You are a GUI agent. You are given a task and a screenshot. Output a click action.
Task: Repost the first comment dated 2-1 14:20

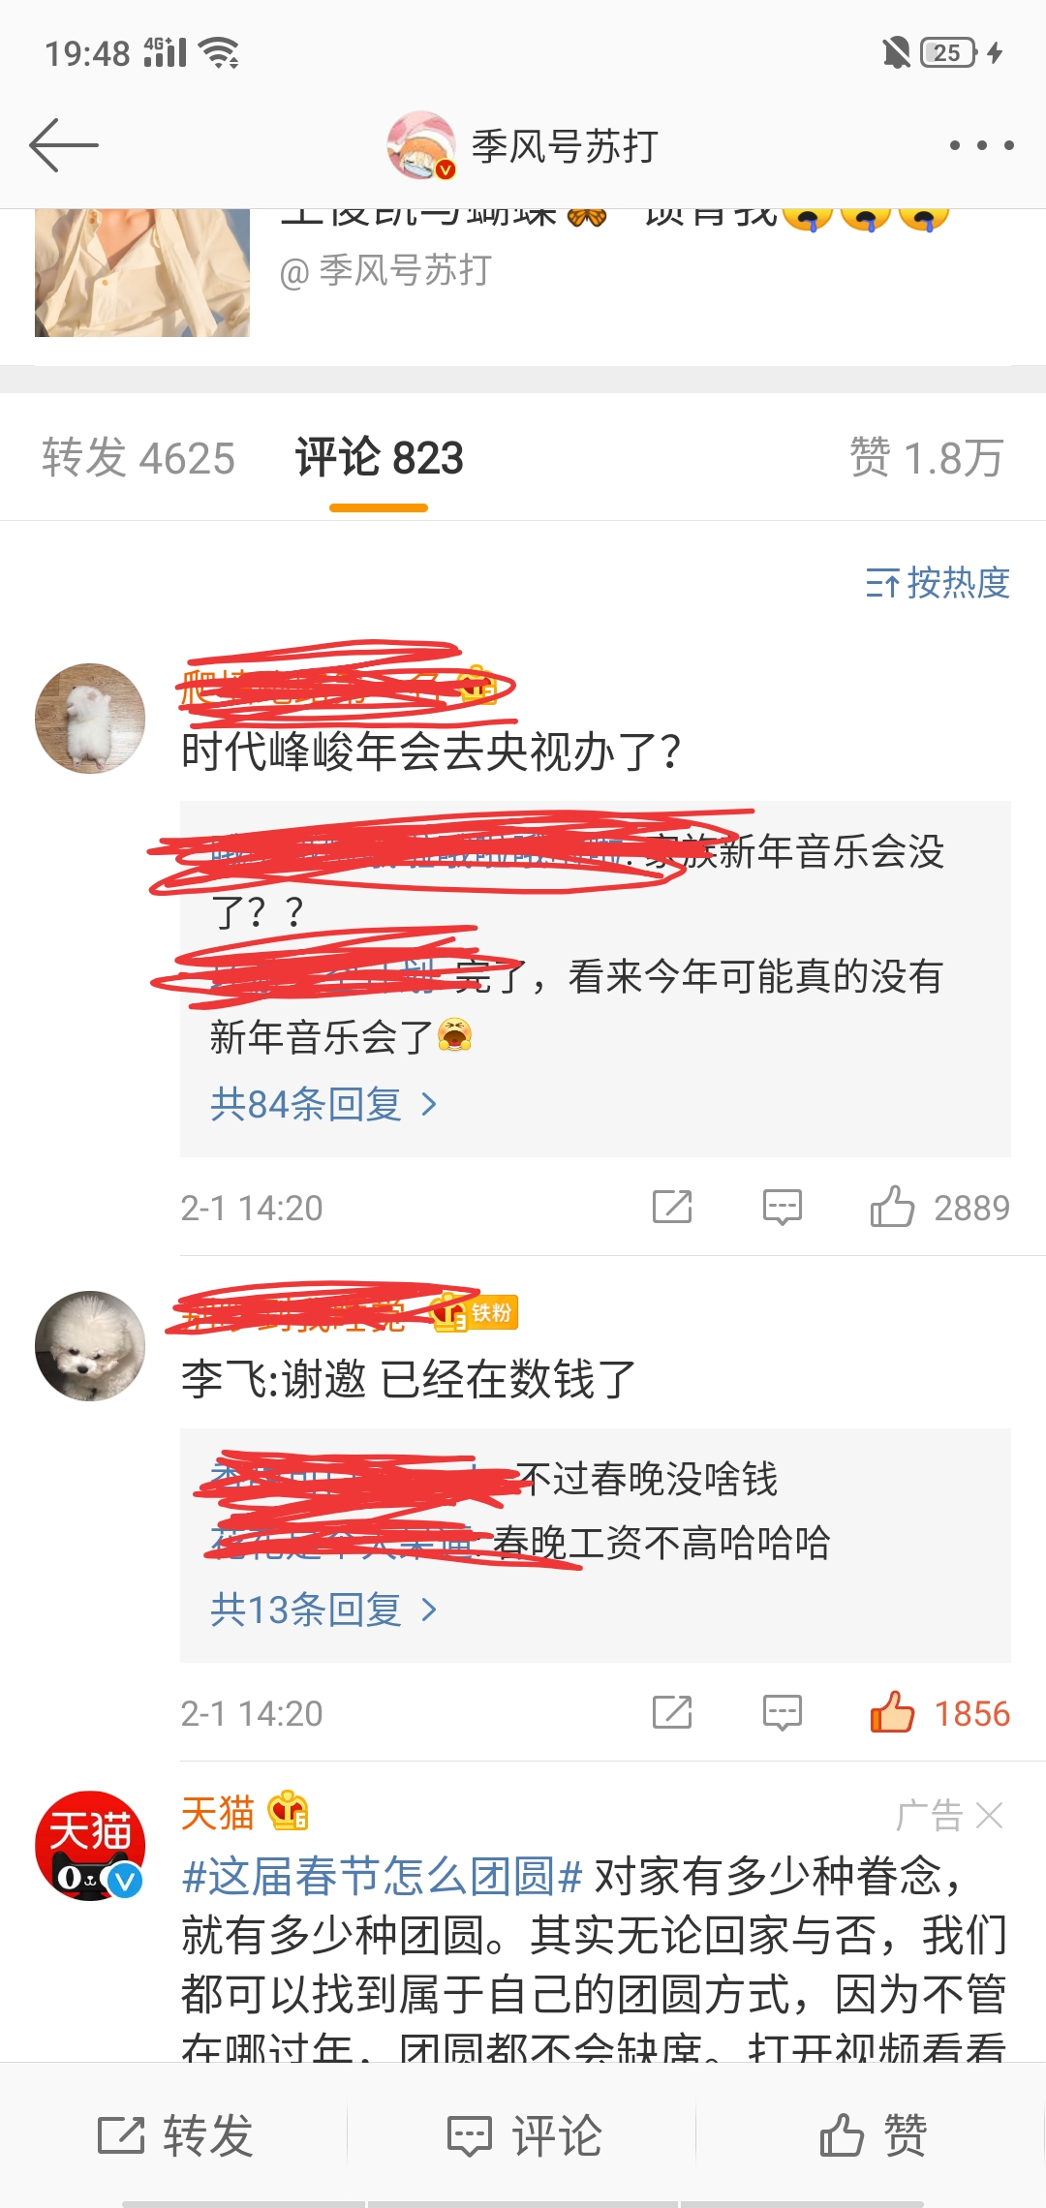pyautogui.click(x=672, y=1207)
